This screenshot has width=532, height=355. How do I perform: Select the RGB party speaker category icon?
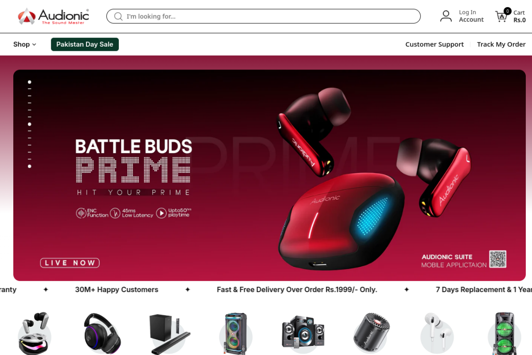[236, 333]
